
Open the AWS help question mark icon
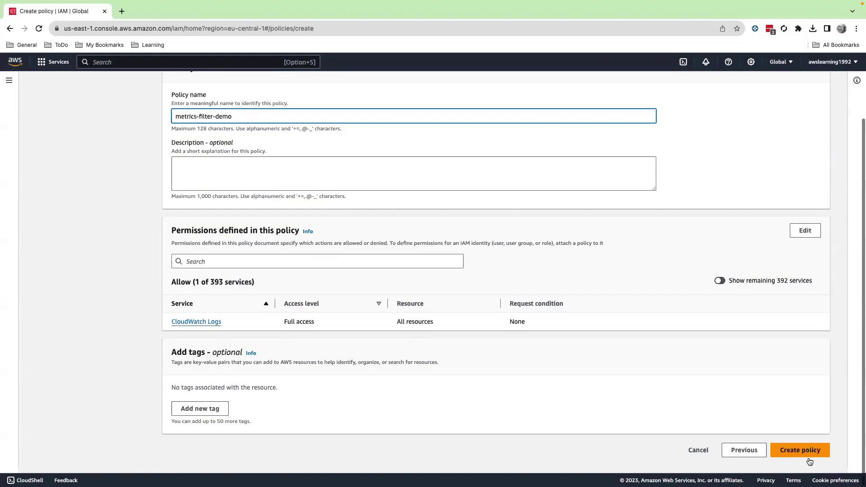click(728, 62)
